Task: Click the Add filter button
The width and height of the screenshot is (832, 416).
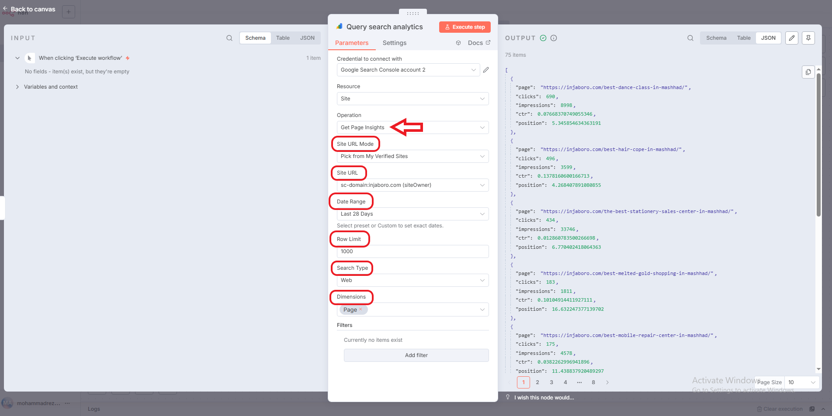Action: pos(416,355)
